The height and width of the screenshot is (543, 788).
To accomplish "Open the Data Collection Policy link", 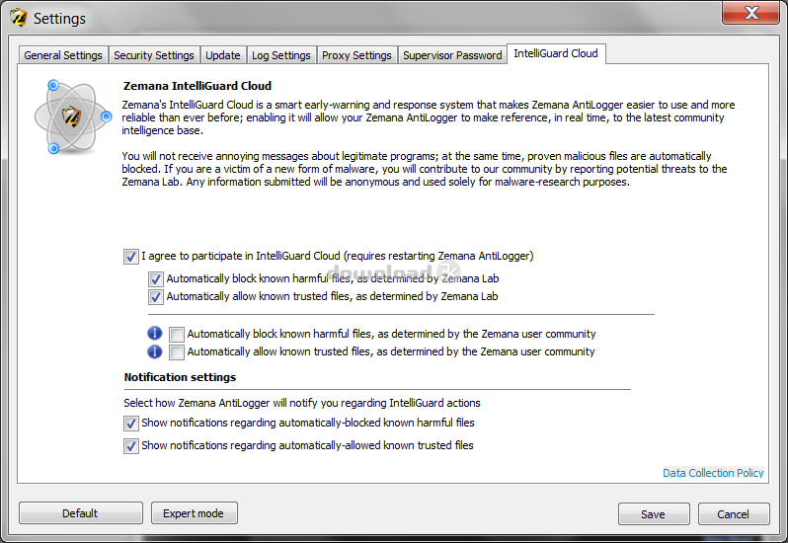I will [713, 473].
